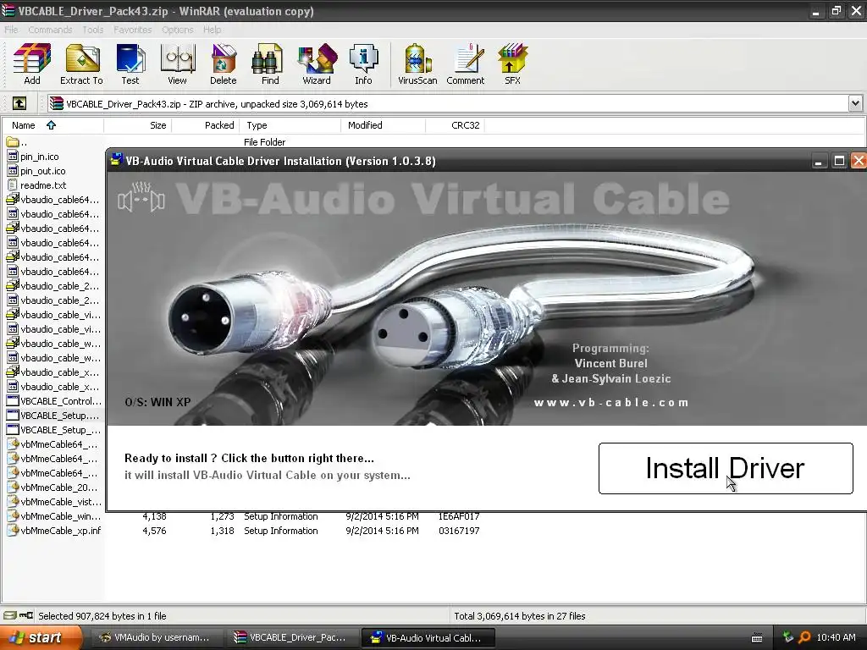Click the taskbar clock showing 10:40 AM
867x650 pixels.
click(836, 637)
